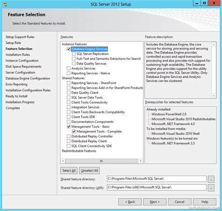Select Installation Progress step

point(20,102)
